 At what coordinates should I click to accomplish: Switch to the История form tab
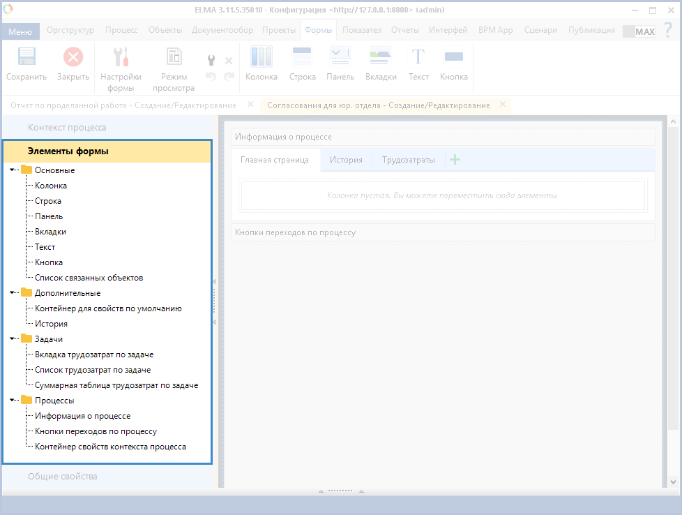(x=346, y=160)
